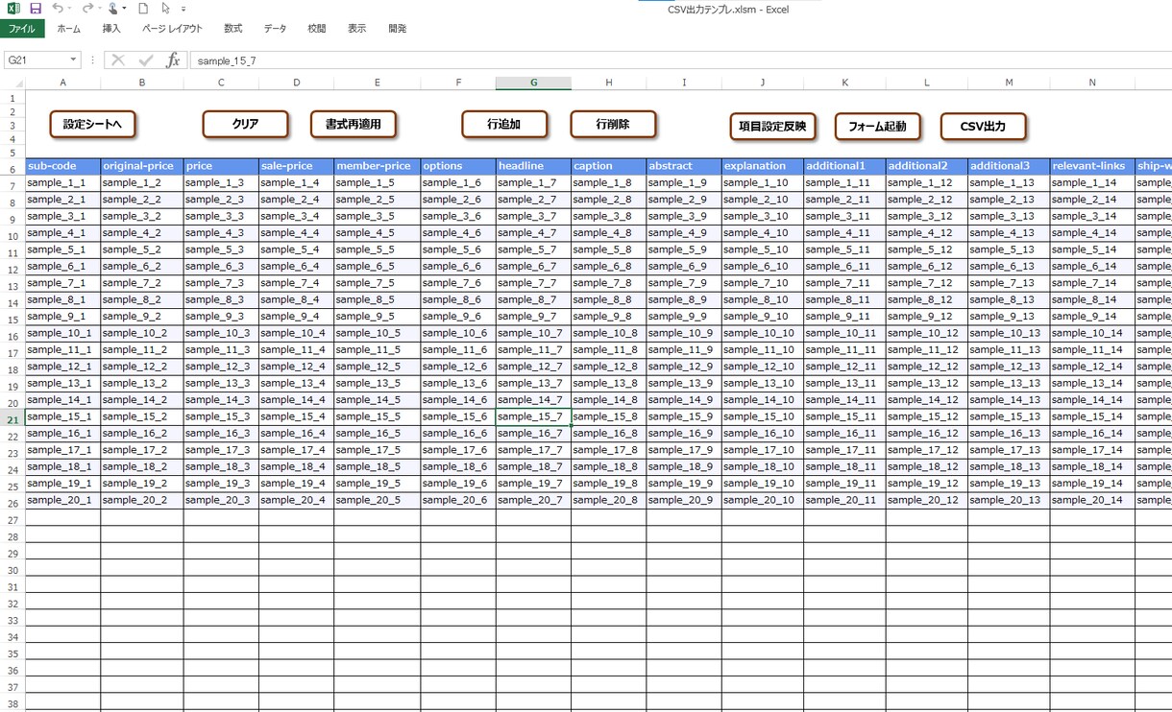Toggle touch/mouse mode icon
This screenshot has height=712, width=1172.
112,9
